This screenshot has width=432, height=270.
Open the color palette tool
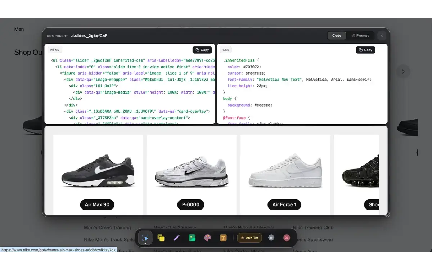click(208, 238)
